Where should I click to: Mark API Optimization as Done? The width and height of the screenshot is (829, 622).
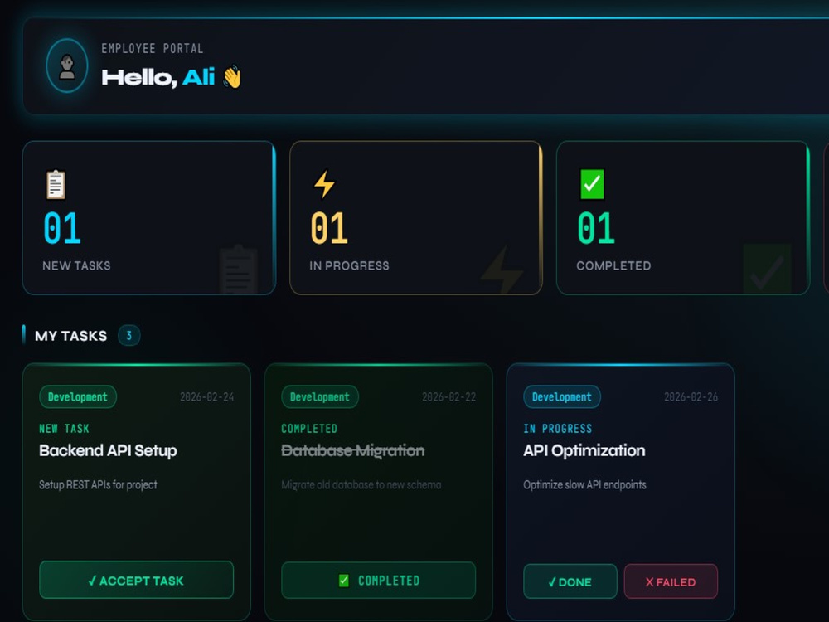570,582
